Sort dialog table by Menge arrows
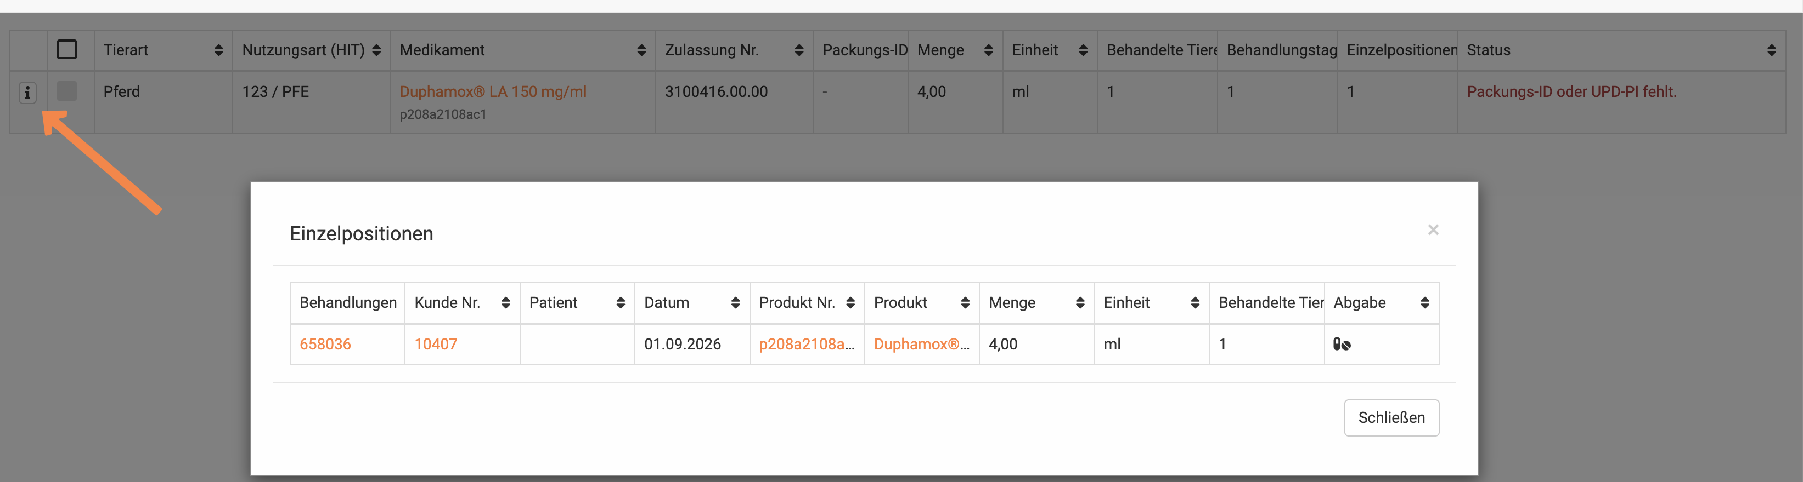The image size is (1803, 482). [1080, 302]
